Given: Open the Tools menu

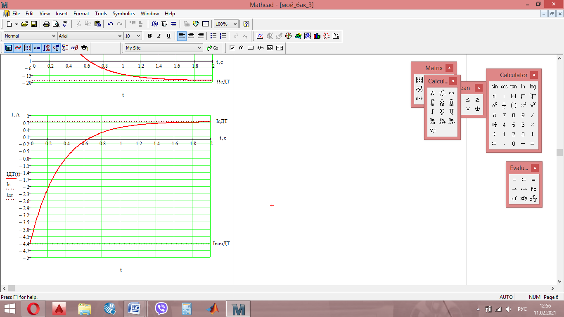Looking at the screenshot, I should 101,14.
